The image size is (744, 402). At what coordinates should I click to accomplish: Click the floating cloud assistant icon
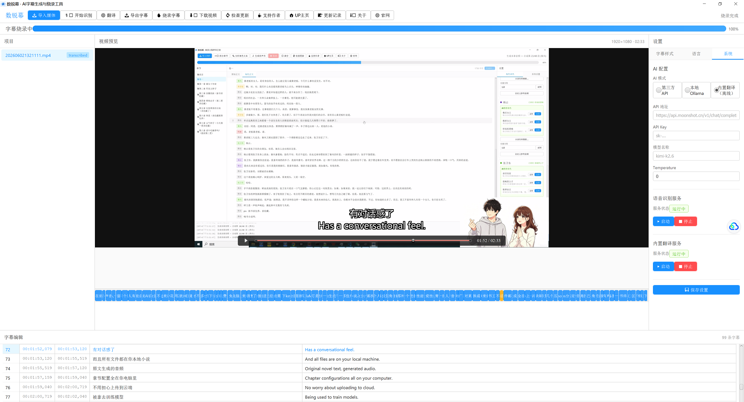coord(734,227)
